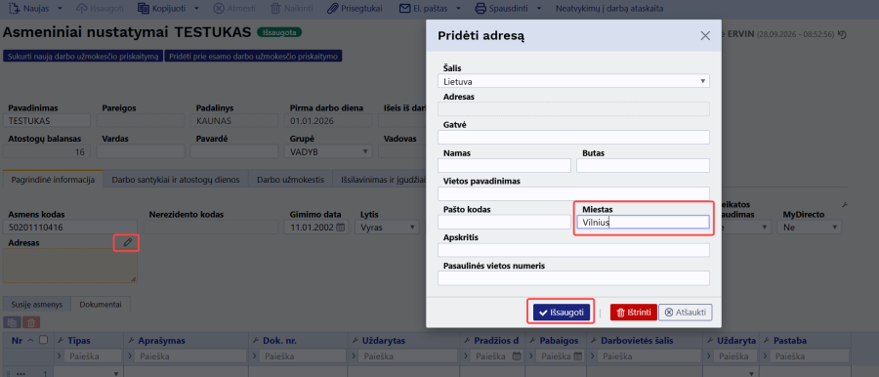Image resolution: width=879 pixels, height=377 pixels.
Task: Open the calendar icon in Pabaigos search field
Action: pos(578,356)
